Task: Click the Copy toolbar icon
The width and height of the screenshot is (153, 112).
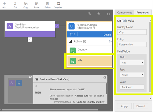Action: [x=26, y=4]
